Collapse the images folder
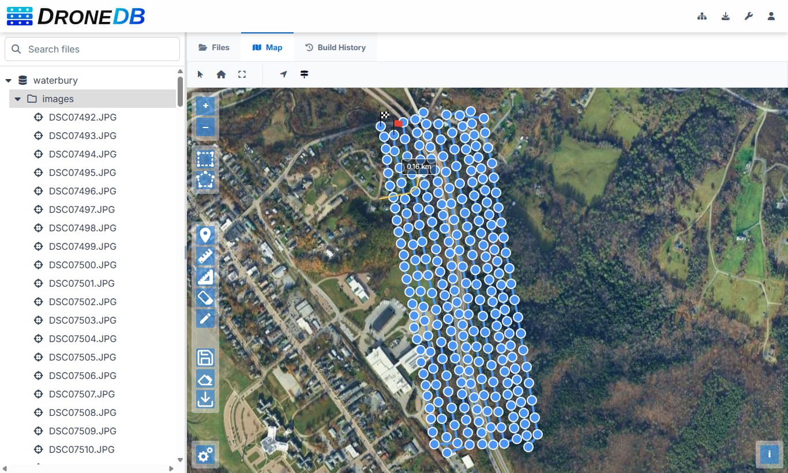 18,99
